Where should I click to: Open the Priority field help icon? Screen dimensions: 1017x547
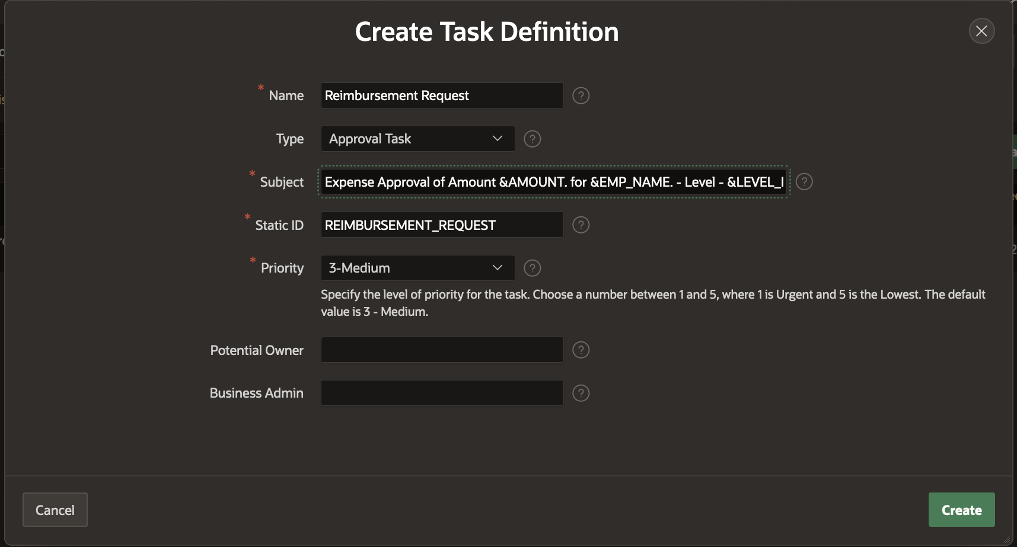click(x=532, y=268)
